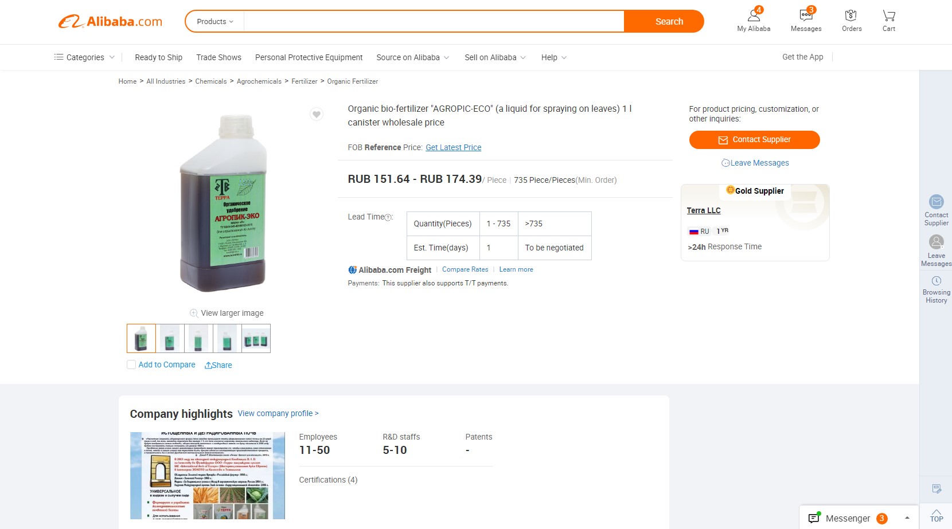Click the Get Latest Price link

453,147
